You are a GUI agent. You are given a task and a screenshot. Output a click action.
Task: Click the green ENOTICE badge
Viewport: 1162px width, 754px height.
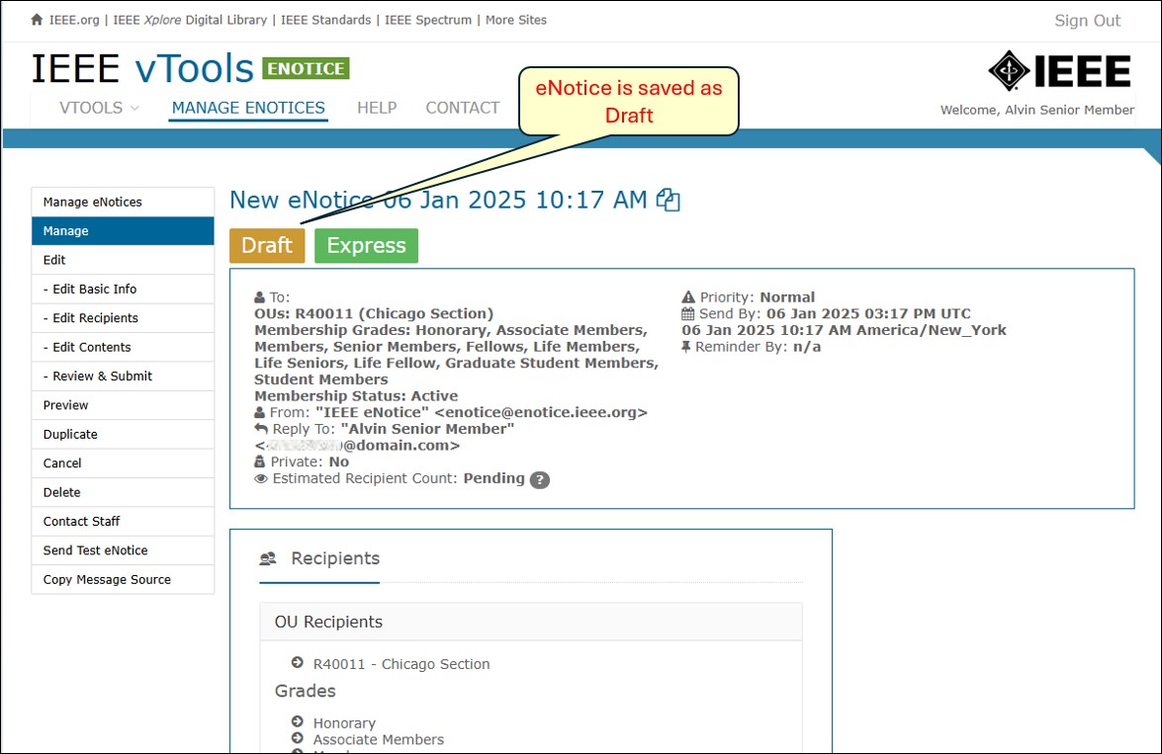(306, 69)
